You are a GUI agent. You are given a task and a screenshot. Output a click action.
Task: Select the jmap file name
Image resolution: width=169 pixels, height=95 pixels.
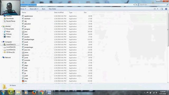(26, 78)
